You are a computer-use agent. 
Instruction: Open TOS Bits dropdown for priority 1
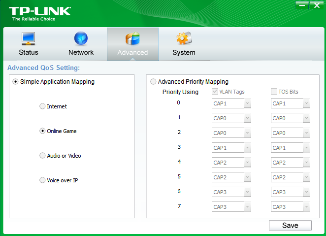click(290, 118)
